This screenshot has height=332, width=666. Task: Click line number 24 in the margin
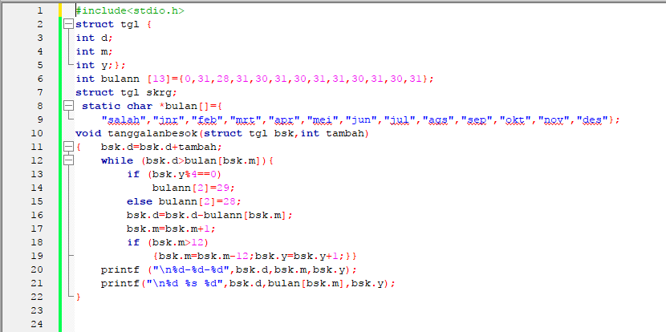(37, 324)
